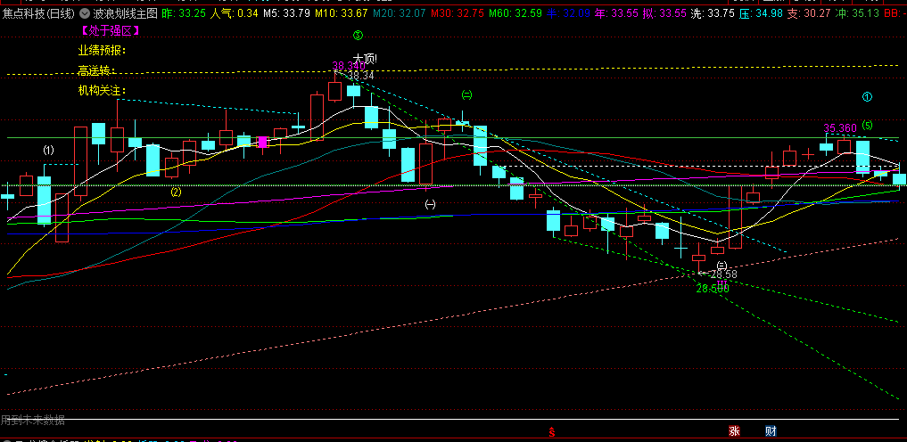
Task: Click the 高送转: label
Action: click(96, 70)
